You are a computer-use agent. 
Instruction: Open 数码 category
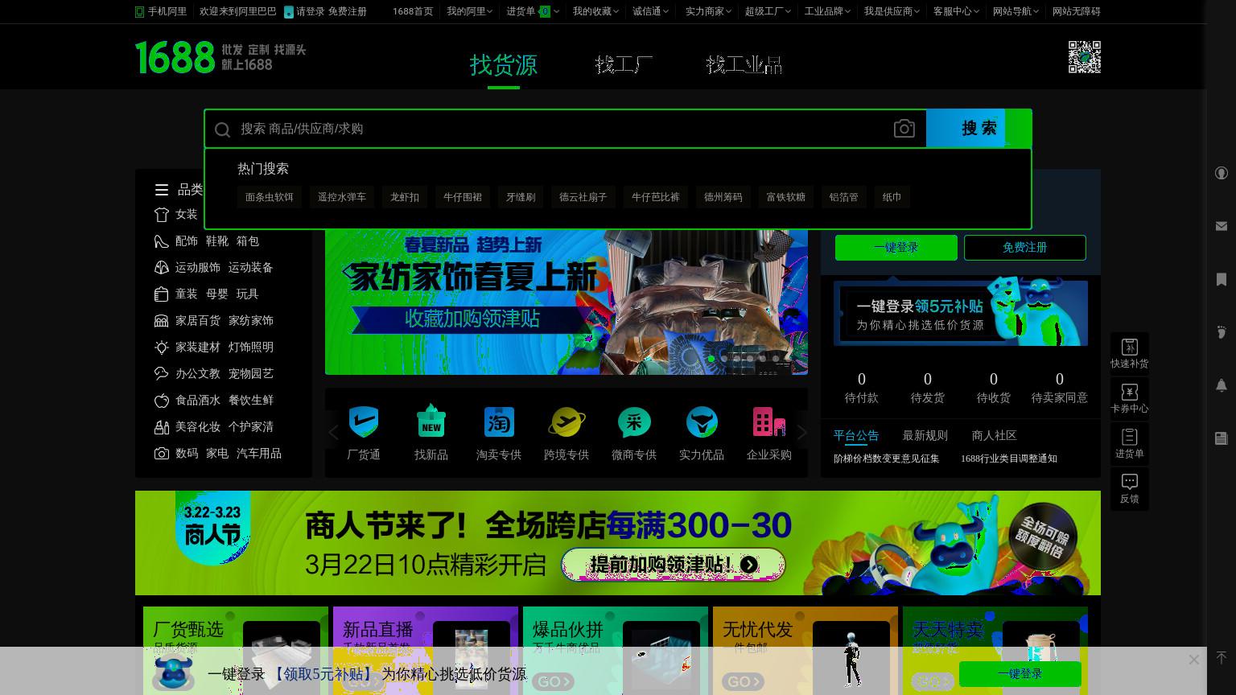pos(187,454)
